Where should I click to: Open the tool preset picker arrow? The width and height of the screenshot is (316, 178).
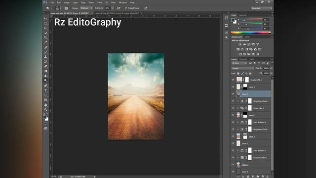(x=52, y=8)
